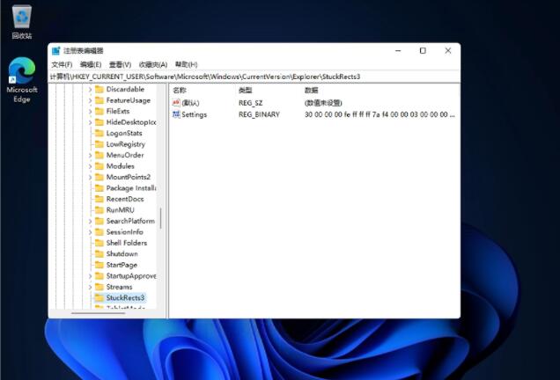
Task: Select the LogonStats key in the tree
Action: click(x=124, y=133)
